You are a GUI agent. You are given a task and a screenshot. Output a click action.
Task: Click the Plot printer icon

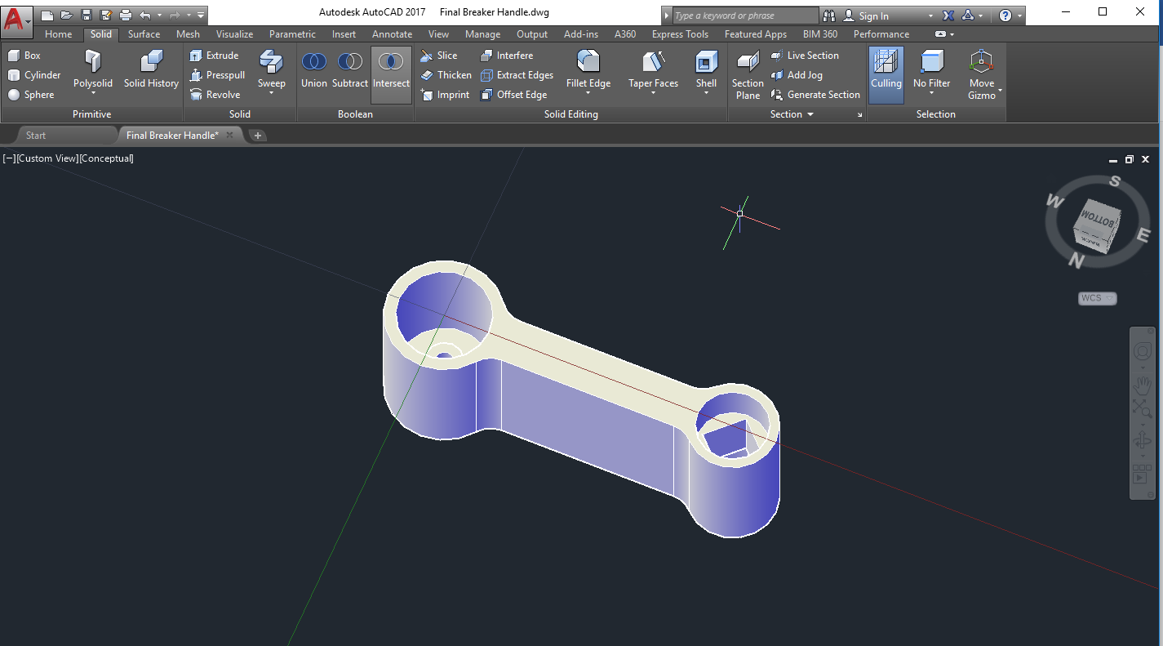pyautogui.click(x=125, y=15)
